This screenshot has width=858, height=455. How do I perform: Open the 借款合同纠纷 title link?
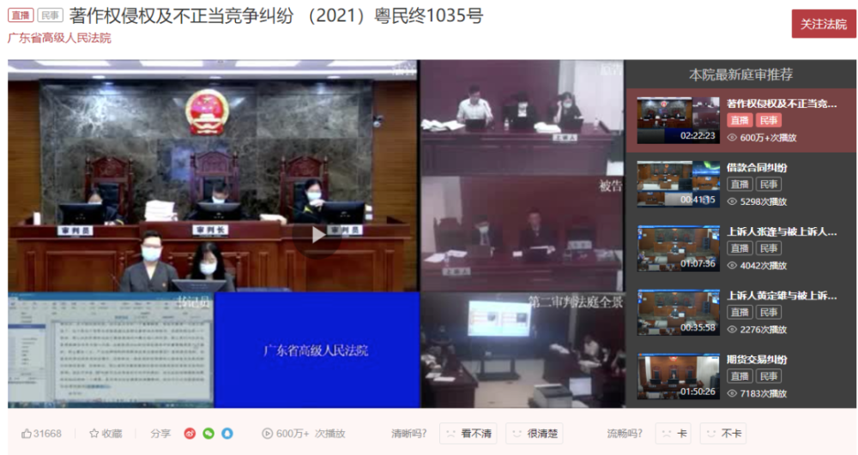[757, 168]
